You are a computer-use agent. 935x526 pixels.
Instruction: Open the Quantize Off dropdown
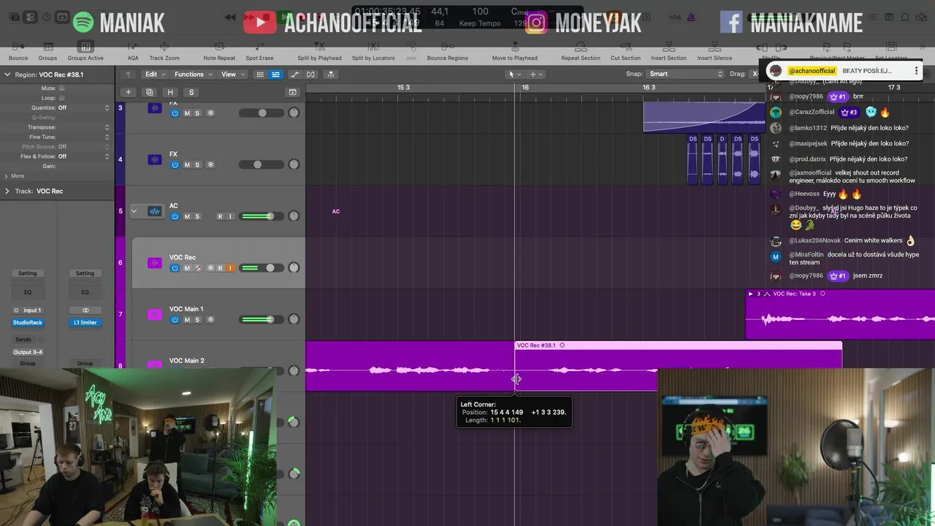(x=84, y=108)
